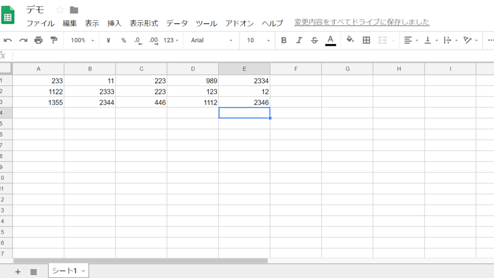The width and height of the screenshot is (494, 278).
Task: Open the text color picker
Action: (330, 40)
